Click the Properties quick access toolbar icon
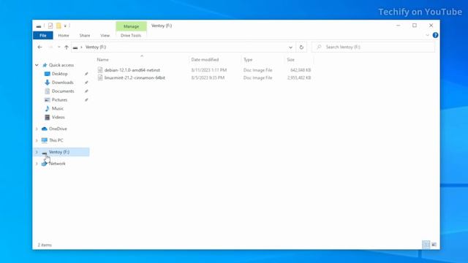468x263 pixels. pos(50,26)
